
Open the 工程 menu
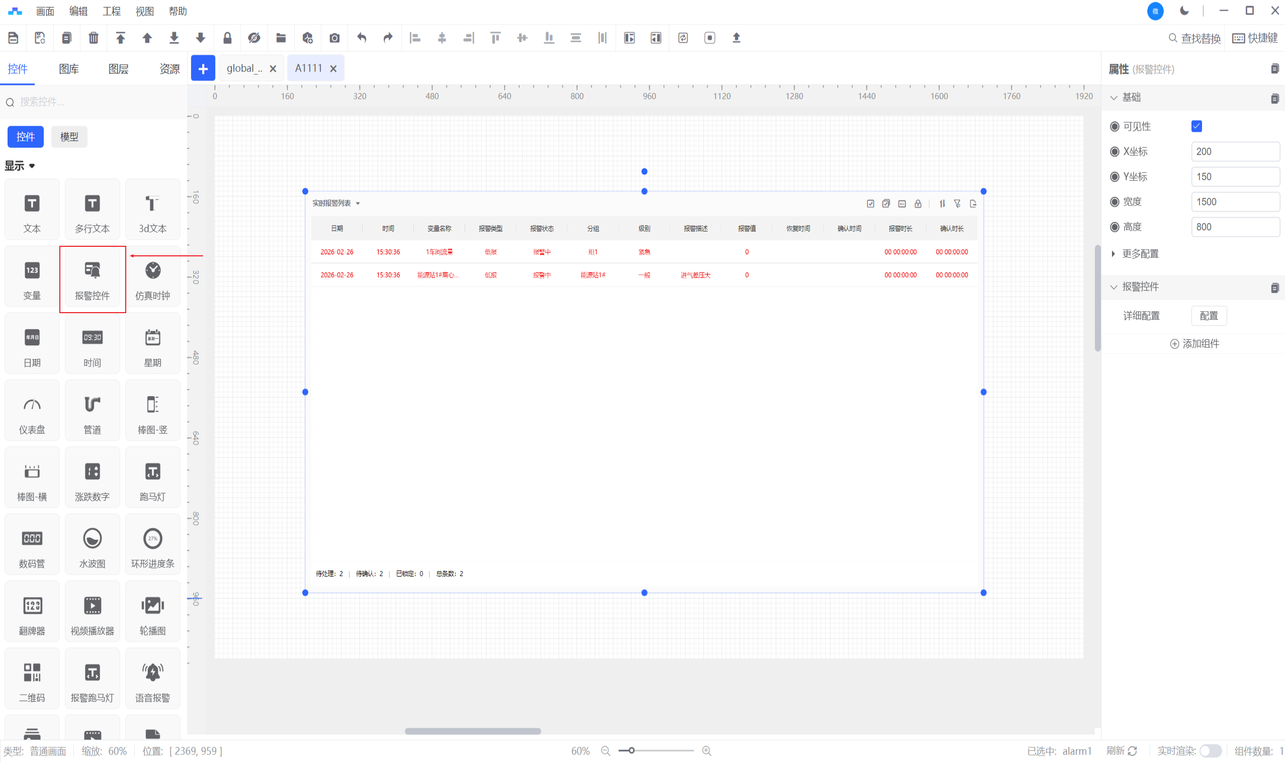[111, 11]
